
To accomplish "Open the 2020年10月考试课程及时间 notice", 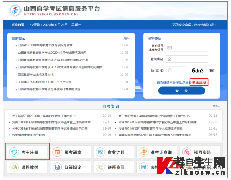I will (53, 60).
